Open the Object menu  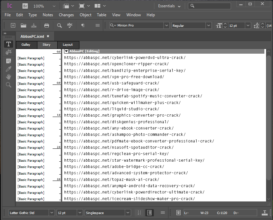(85, 15)
